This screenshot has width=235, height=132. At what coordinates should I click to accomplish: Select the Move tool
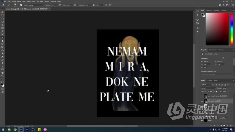point(2,12)
